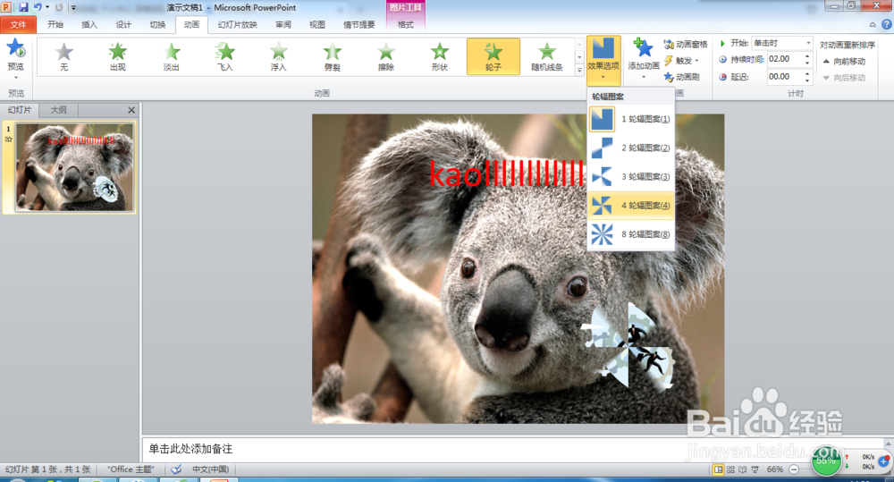This screenshot has height=482, width=894.
Task: Click the Animation Painter (动画刷)
Action: click(x=681, y=77)
